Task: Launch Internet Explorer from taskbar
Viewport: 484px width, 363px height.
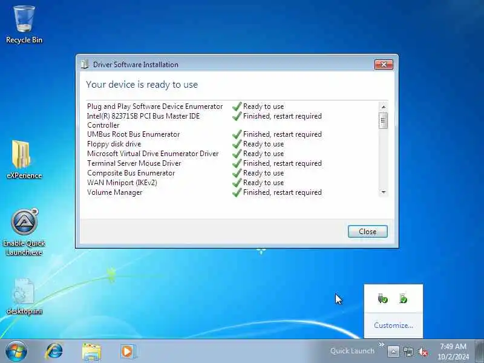Action: coord(54,352)
